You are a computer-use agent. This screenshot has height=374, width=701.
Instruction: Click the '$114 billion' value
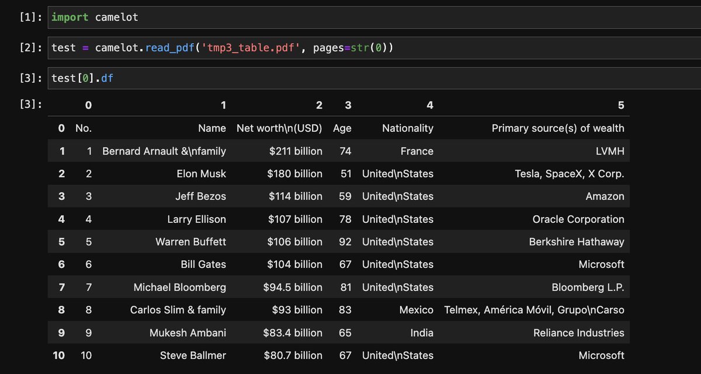296,197
